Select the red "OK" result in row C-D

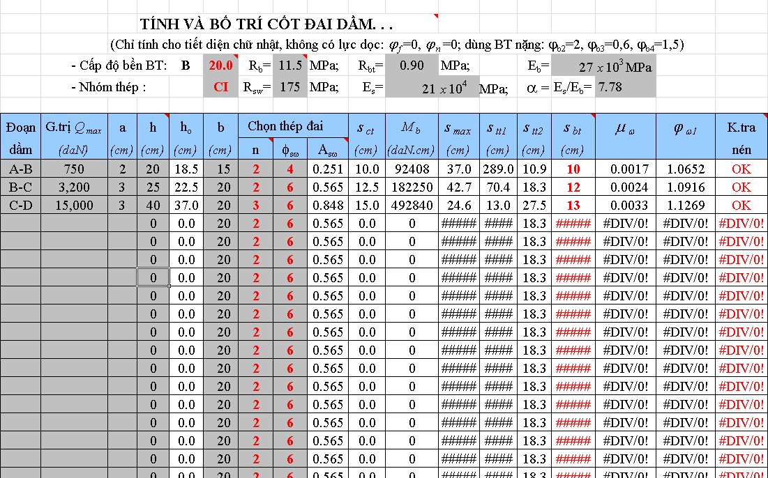click(x=741, y=204)
